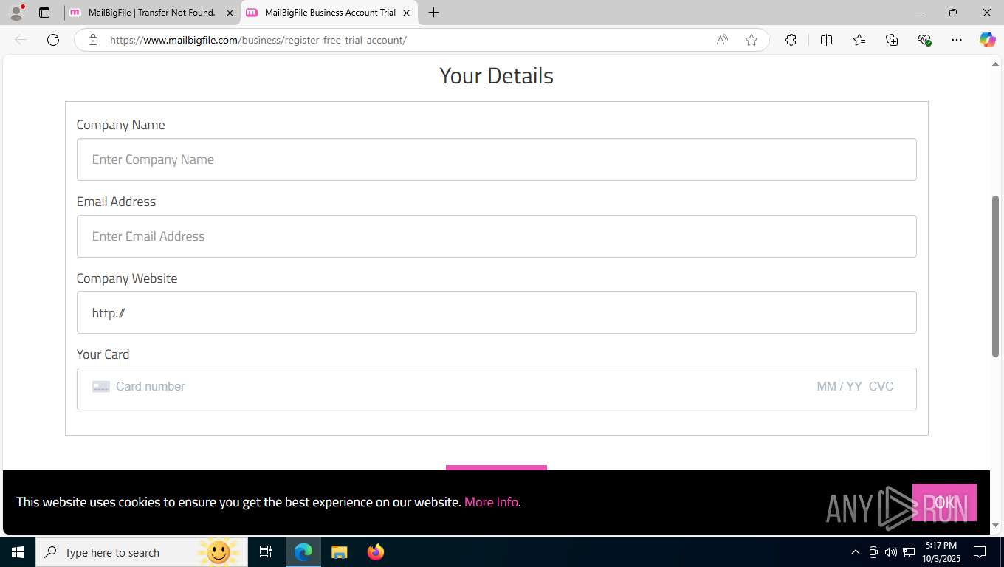Focus the Email Address field

496,236
